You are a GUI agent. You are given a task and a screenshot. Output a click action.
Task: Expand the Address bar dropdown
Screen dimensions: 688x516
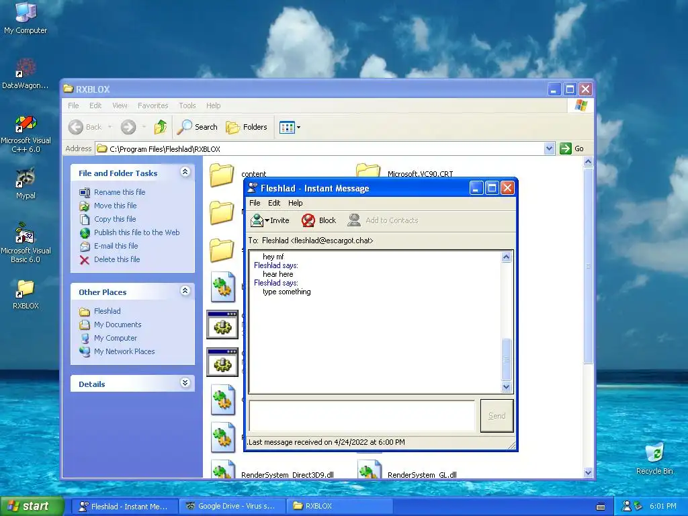pyautogui.click(x=549, y=148)
